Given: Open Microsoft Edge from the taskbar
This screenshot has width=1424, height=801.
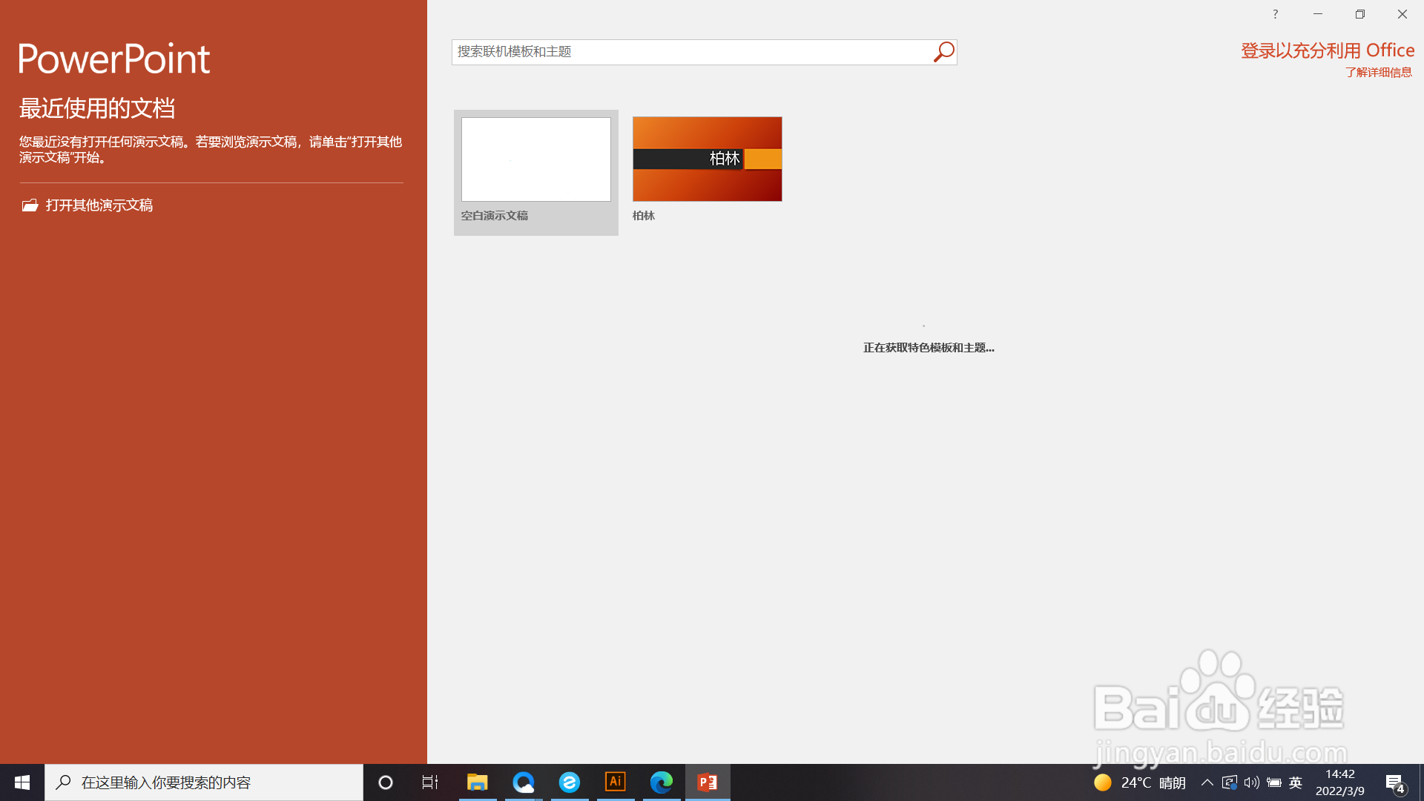Looking at the screenshot, I should 662,782.
